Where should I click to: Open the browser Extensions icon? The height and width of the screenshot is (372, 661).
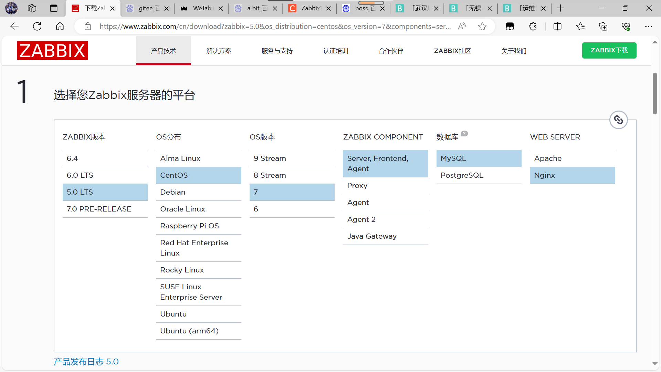click(x=533, y=26)
